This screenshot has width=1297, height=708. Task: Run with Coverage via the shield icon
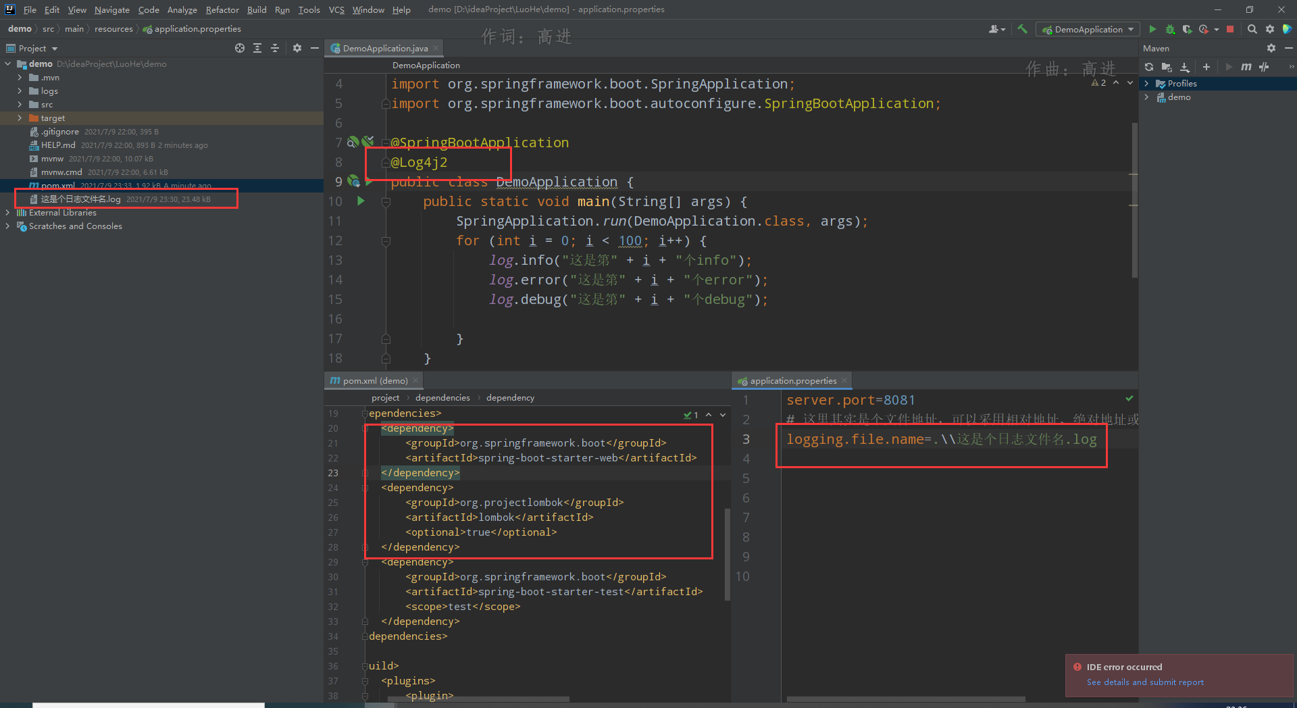pyautogui.click(x=1187, y=29)
